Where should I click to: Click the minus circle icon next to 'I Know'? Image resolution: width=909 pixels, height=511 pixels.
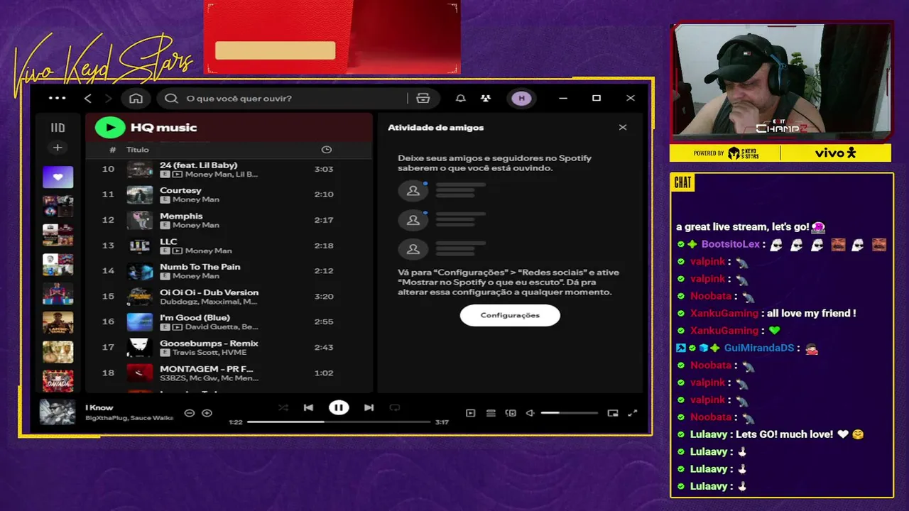pos(189,413)
